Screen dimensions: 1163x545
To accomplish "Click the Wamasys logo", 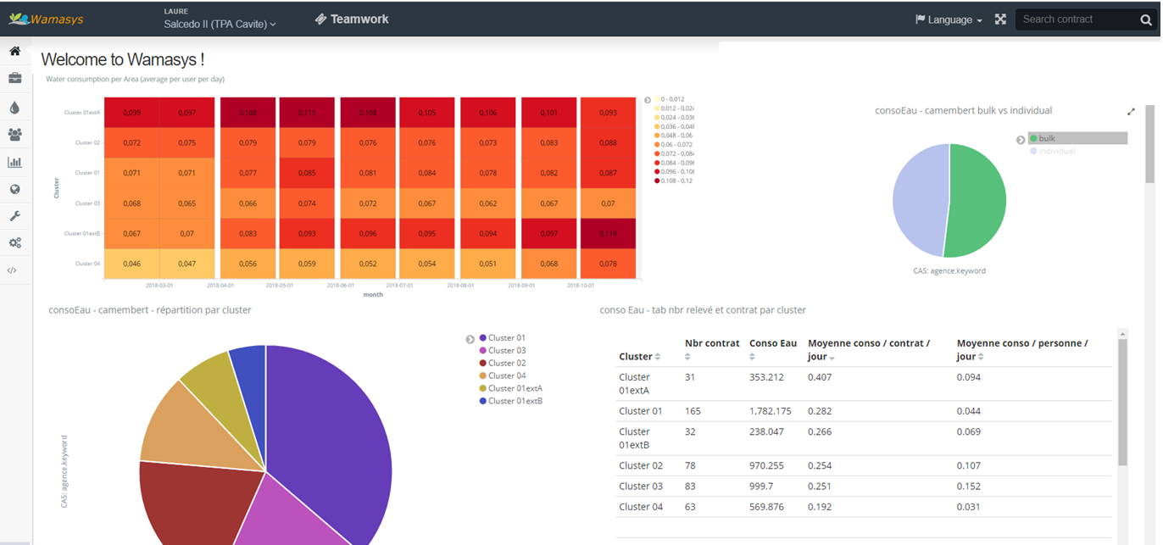I will click(46, 19).
